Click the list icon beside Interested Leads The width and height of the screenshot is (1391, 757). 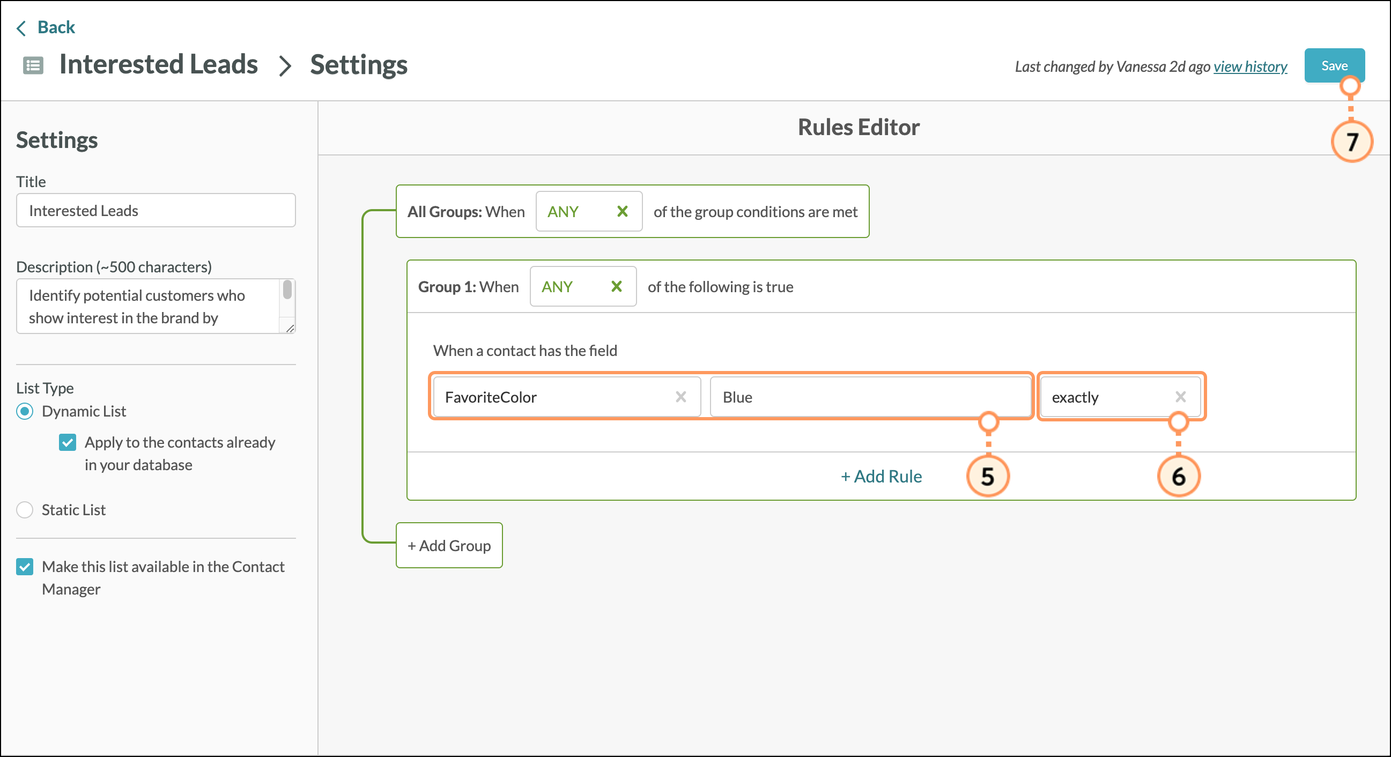[x=33, y=66]
